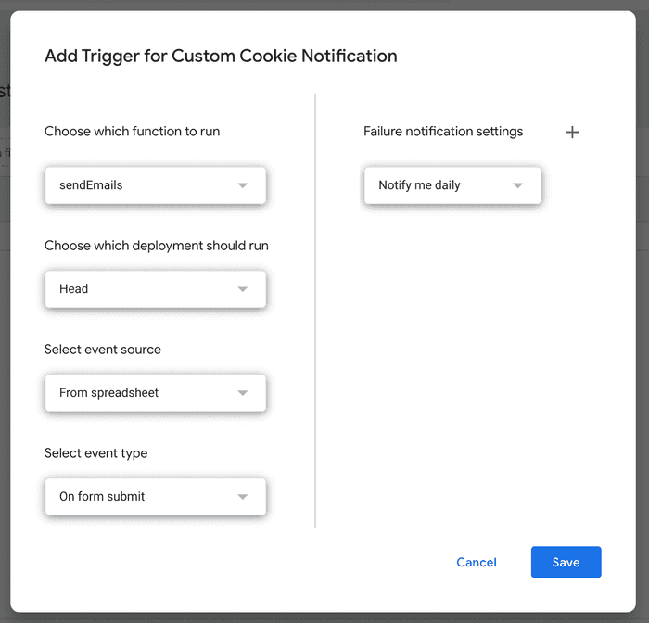Click the arrow beside Notify me daily
This screenshot has width=649, height=623.
(x=517, y=185)
